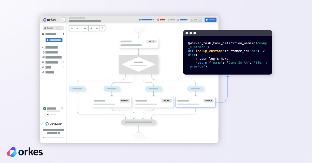Click the Conductor logo in the sidebar

[54, 124]
